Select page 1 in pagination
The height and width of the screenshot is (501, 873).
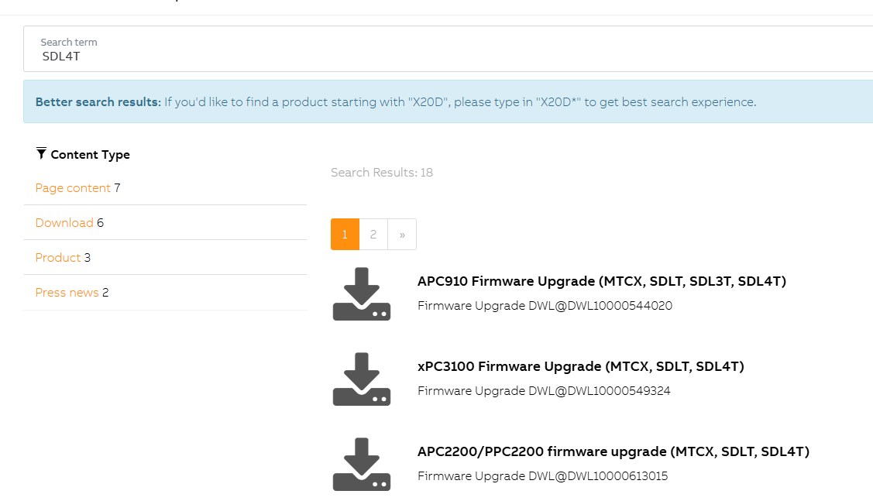(345, 235)
